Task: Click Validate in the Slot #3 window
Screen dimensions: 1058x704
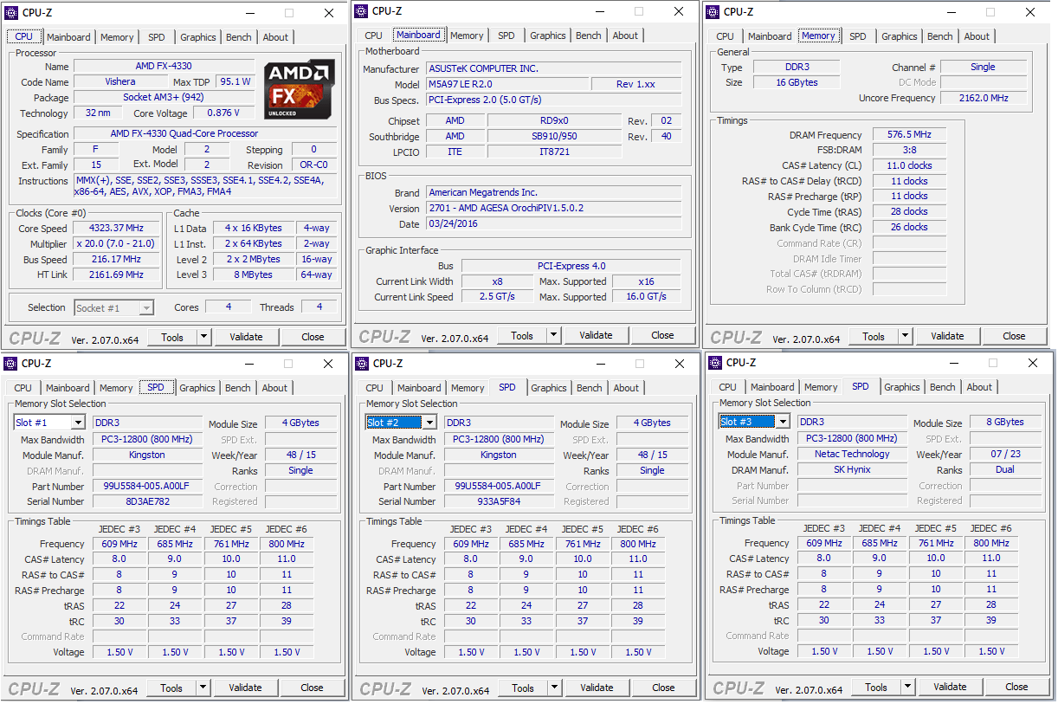Action: click(x=950, y=687)
